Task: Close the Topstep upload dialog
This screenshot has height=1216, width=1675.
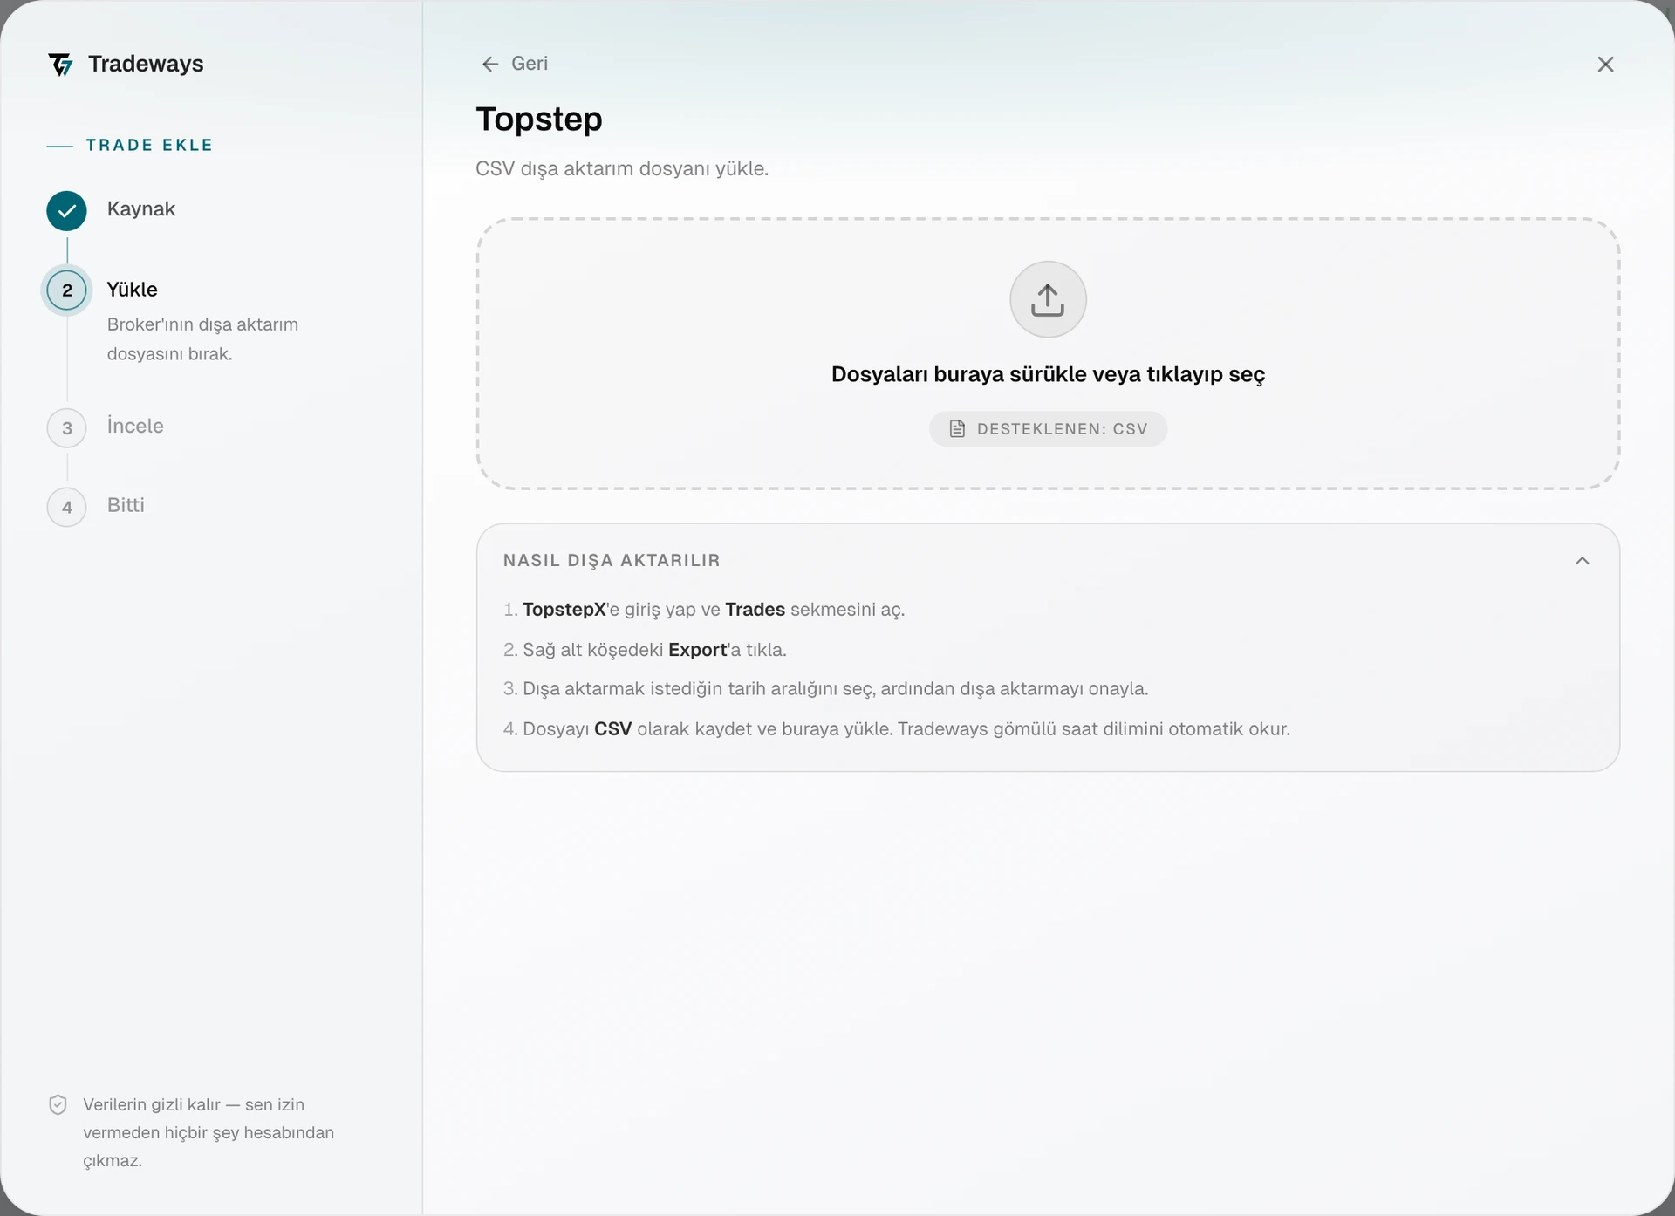Action: tap(1605, 65)
